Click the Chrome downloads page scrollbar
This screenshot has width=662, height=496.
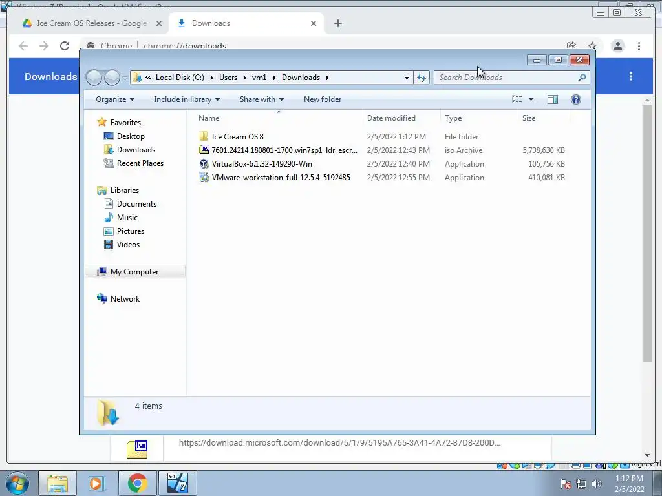(647, 232)
